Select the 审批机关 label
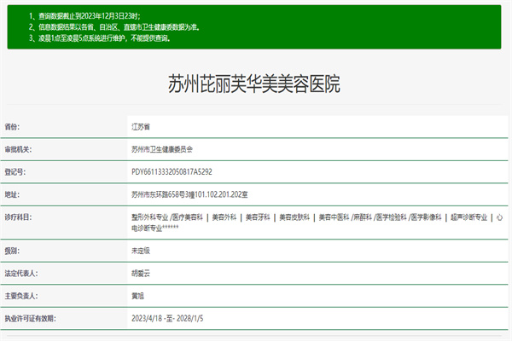This screenshot has width=512, height=341. pos(18,149)
